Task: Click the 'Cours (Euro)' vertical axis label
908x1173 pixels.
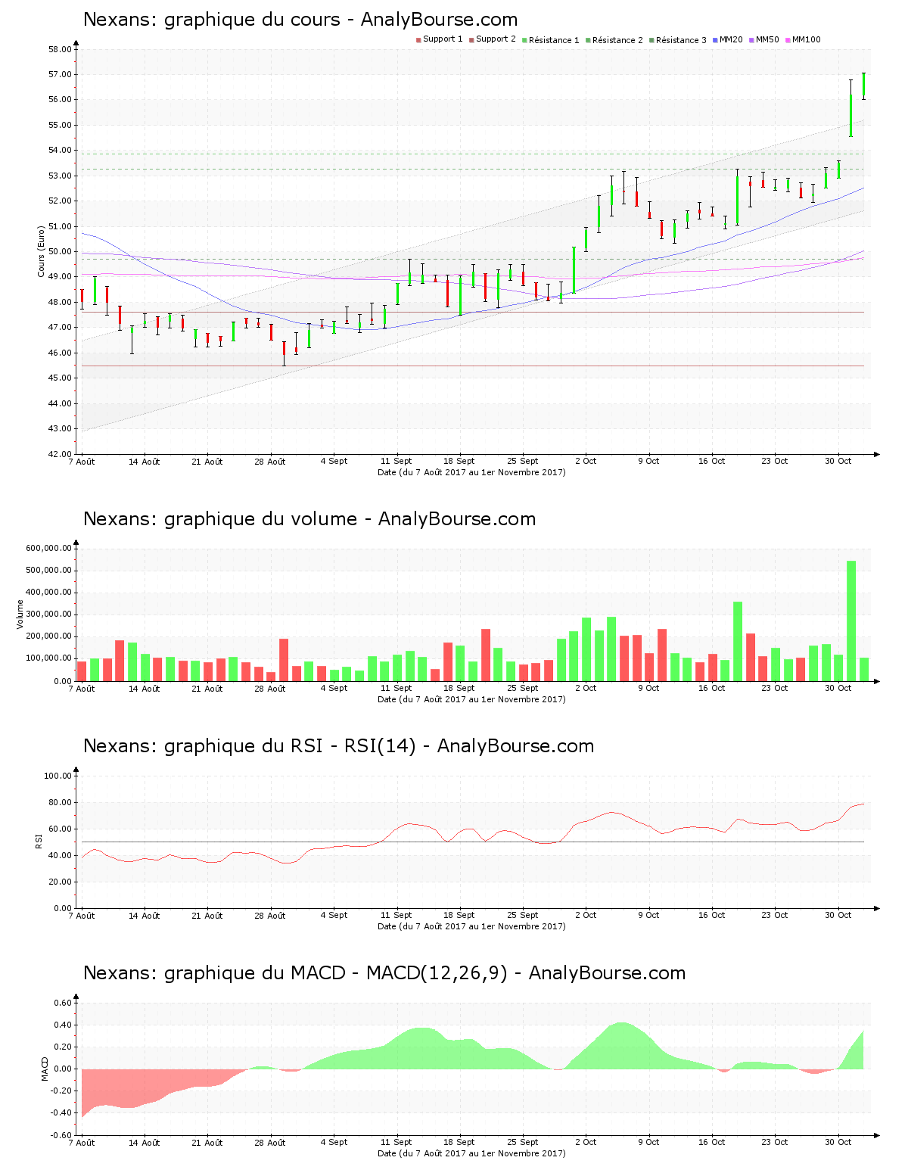Action: point(41,251)
